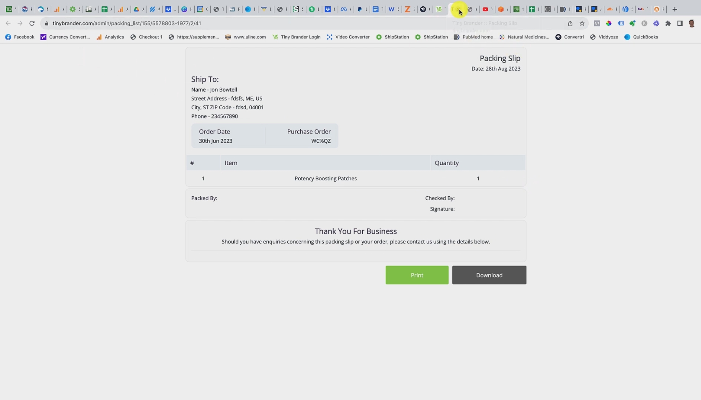
Task: Click the code brackets extension icon
Action: (597, 23)
